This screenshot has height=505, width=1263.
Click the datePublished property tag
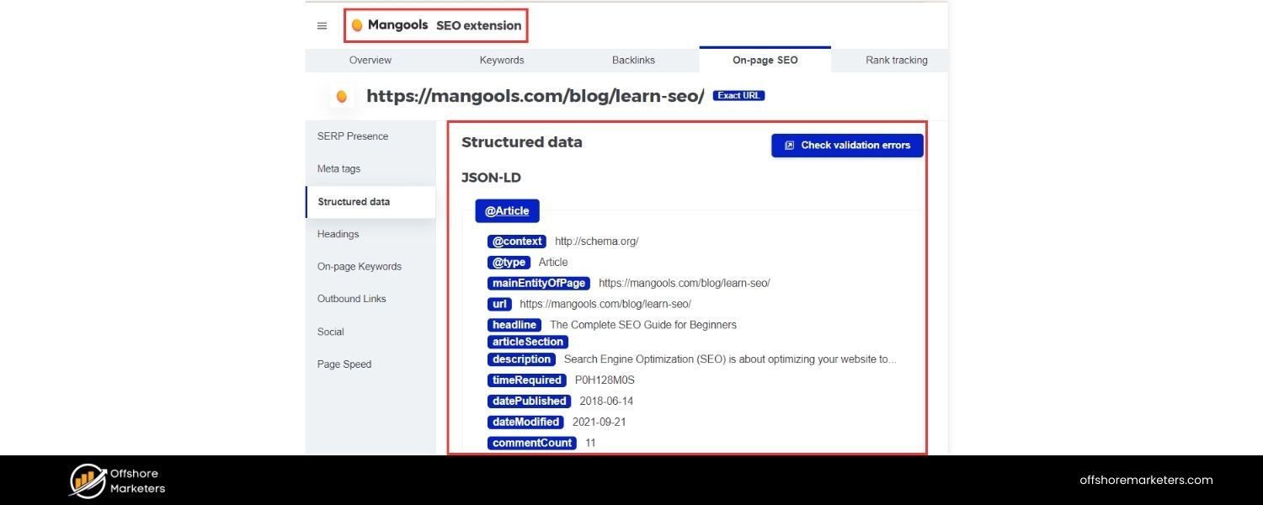(530, 401)
